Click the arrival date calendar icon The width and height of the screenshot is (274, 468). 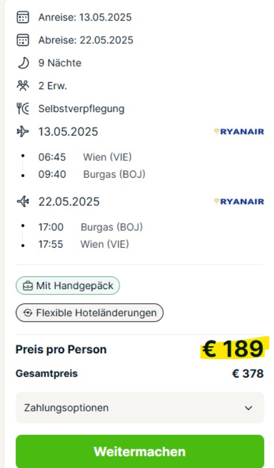[23, 17]
